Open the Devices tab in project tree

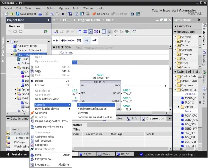(x=14, y=26)
